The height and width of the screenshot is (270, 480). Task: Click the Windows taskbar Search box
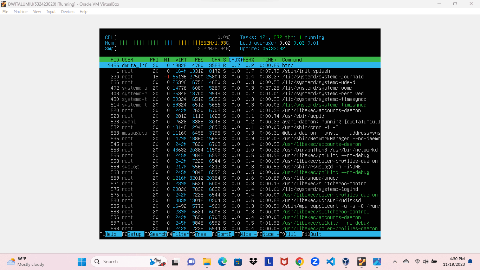coord(129,262)
